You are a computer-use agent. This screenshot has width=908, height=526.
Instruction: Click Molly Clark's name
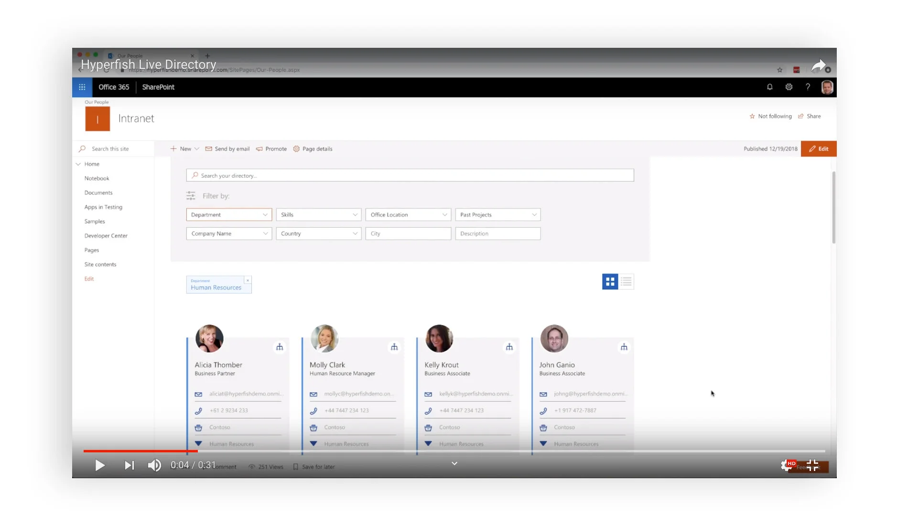coord(327,365)
